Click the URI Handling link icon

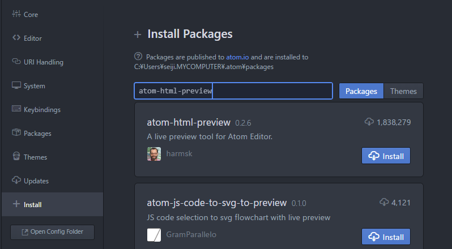click(x=16, y=62)
